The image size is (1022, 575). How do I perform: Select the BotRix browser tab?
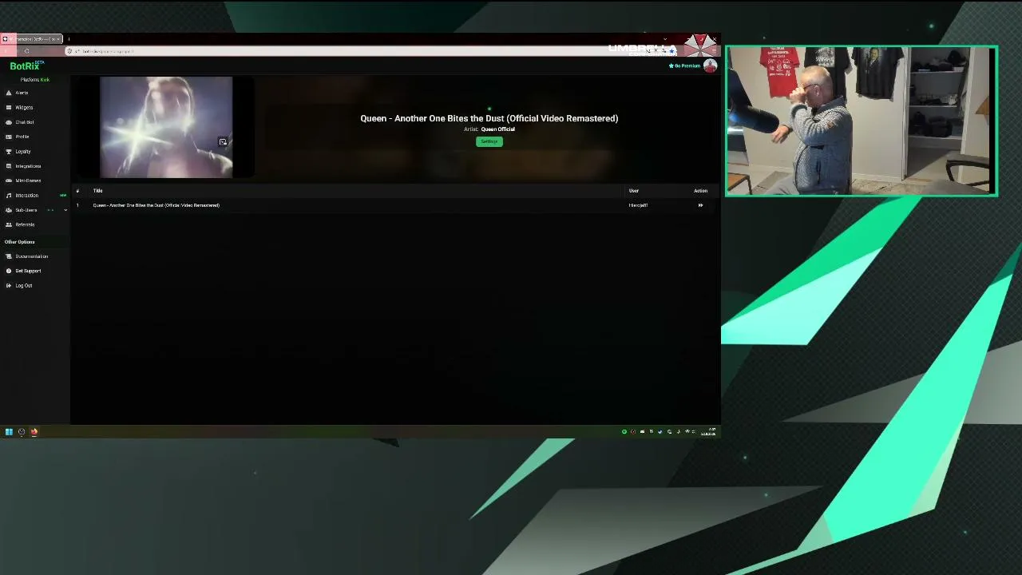tap(32, 38)
